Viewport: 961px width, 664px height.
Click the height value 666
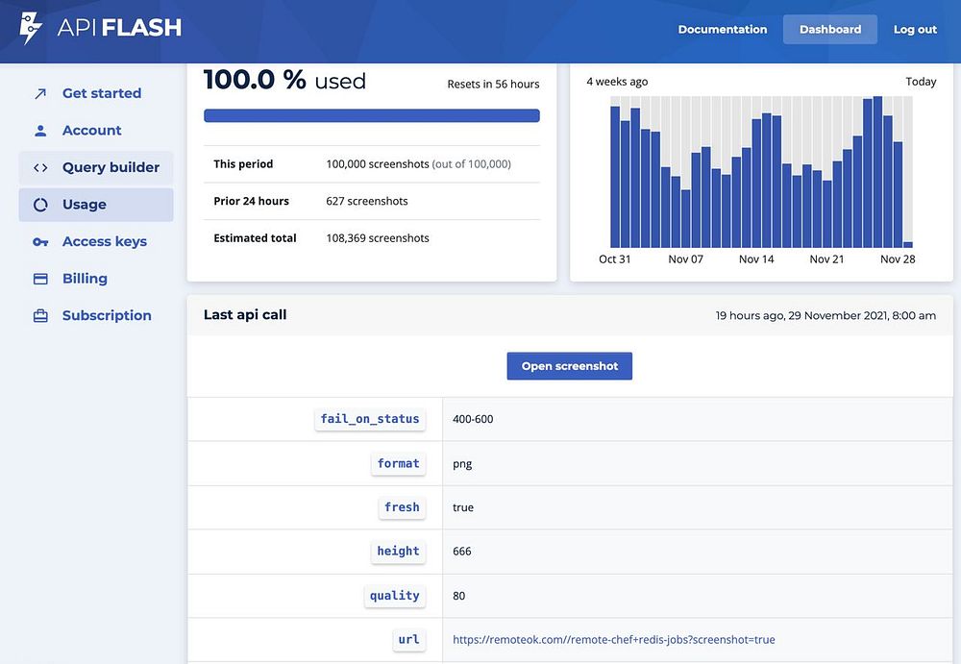tap(462, 552)
